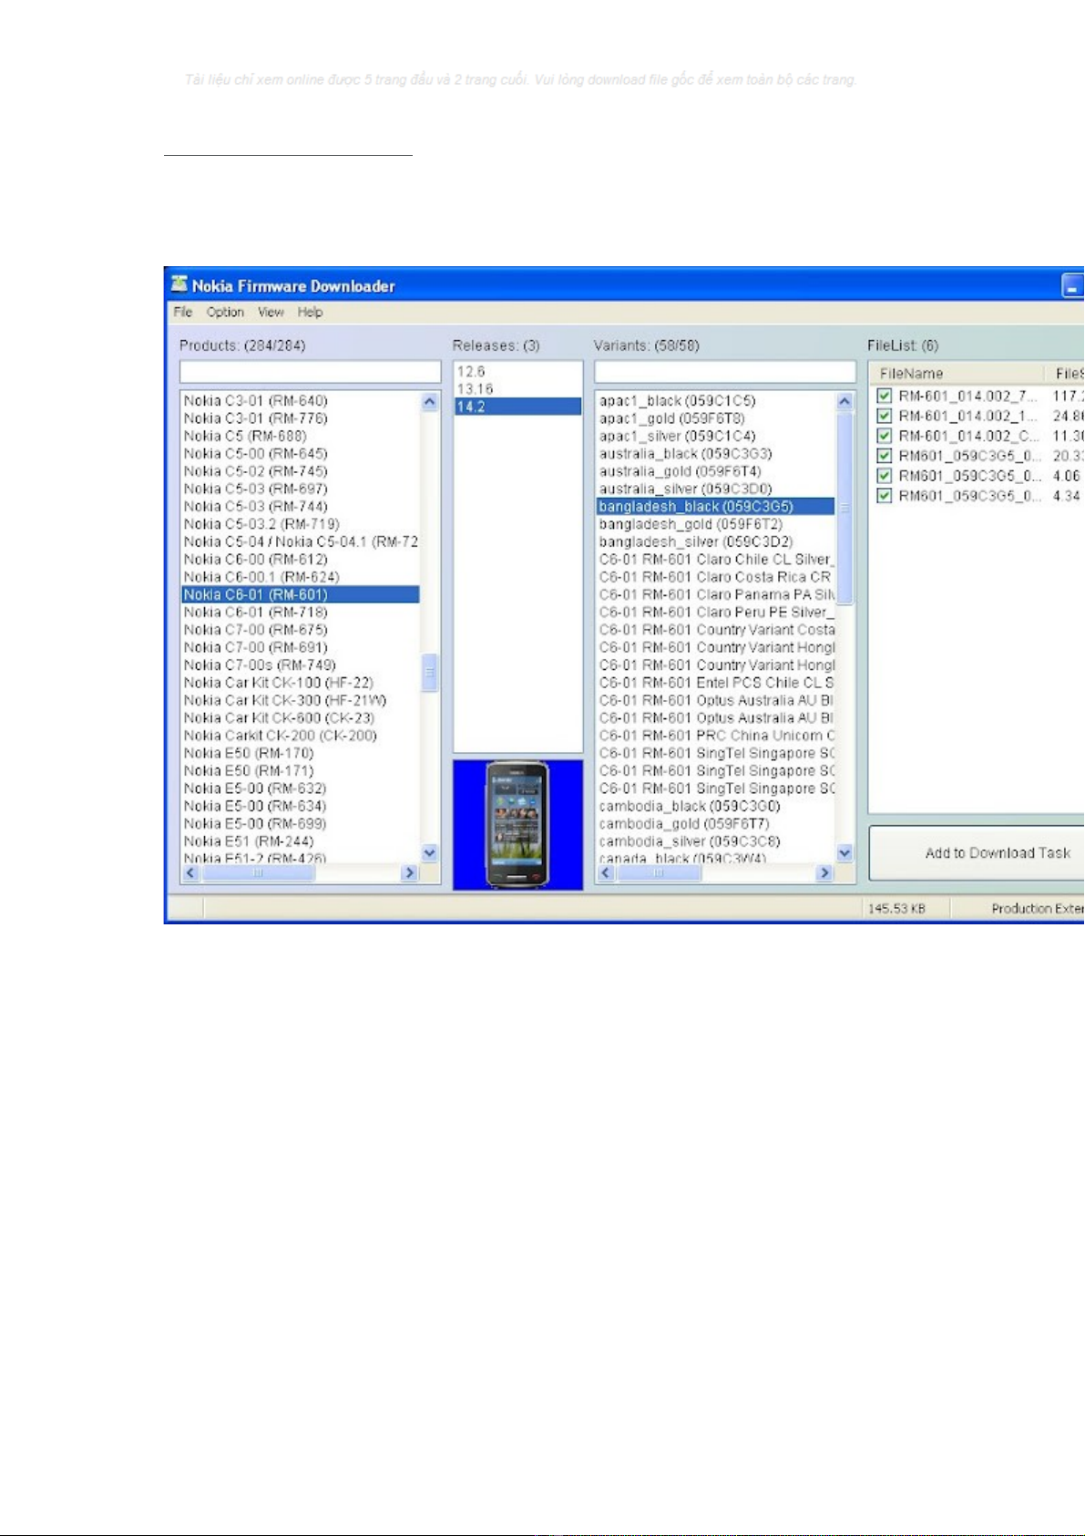Click the Variants list scroll down arrow
The height and width of the screenshot is (1536, 1085).
[x=844, y=853]
